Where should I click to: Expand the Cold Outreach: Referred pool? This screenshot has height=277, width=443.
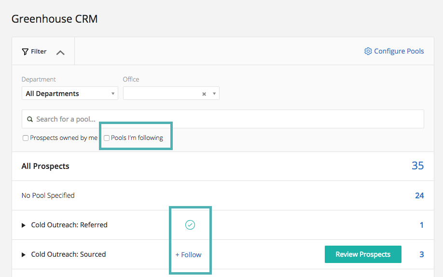(x=24, y=225)
